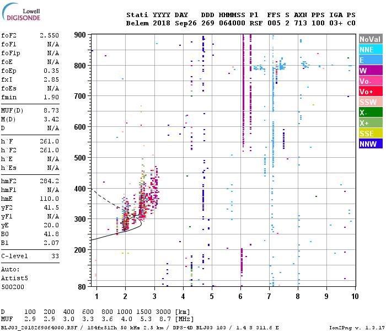Select the E light-blue legend swatch

(x=371, y=60)
